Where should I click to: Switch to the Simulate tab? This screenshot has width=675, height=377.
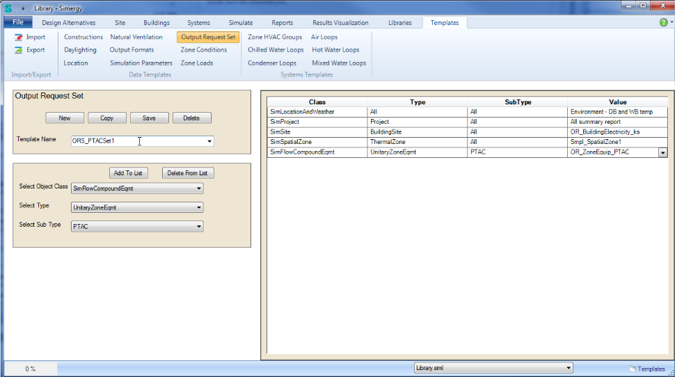[241, 23]
